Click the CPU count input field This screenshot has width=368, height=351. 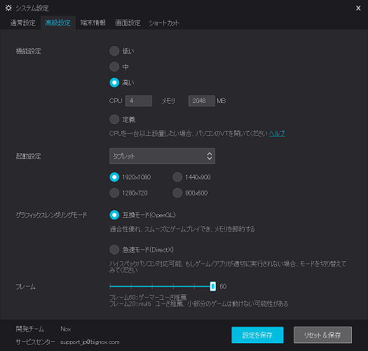[139, 101]
